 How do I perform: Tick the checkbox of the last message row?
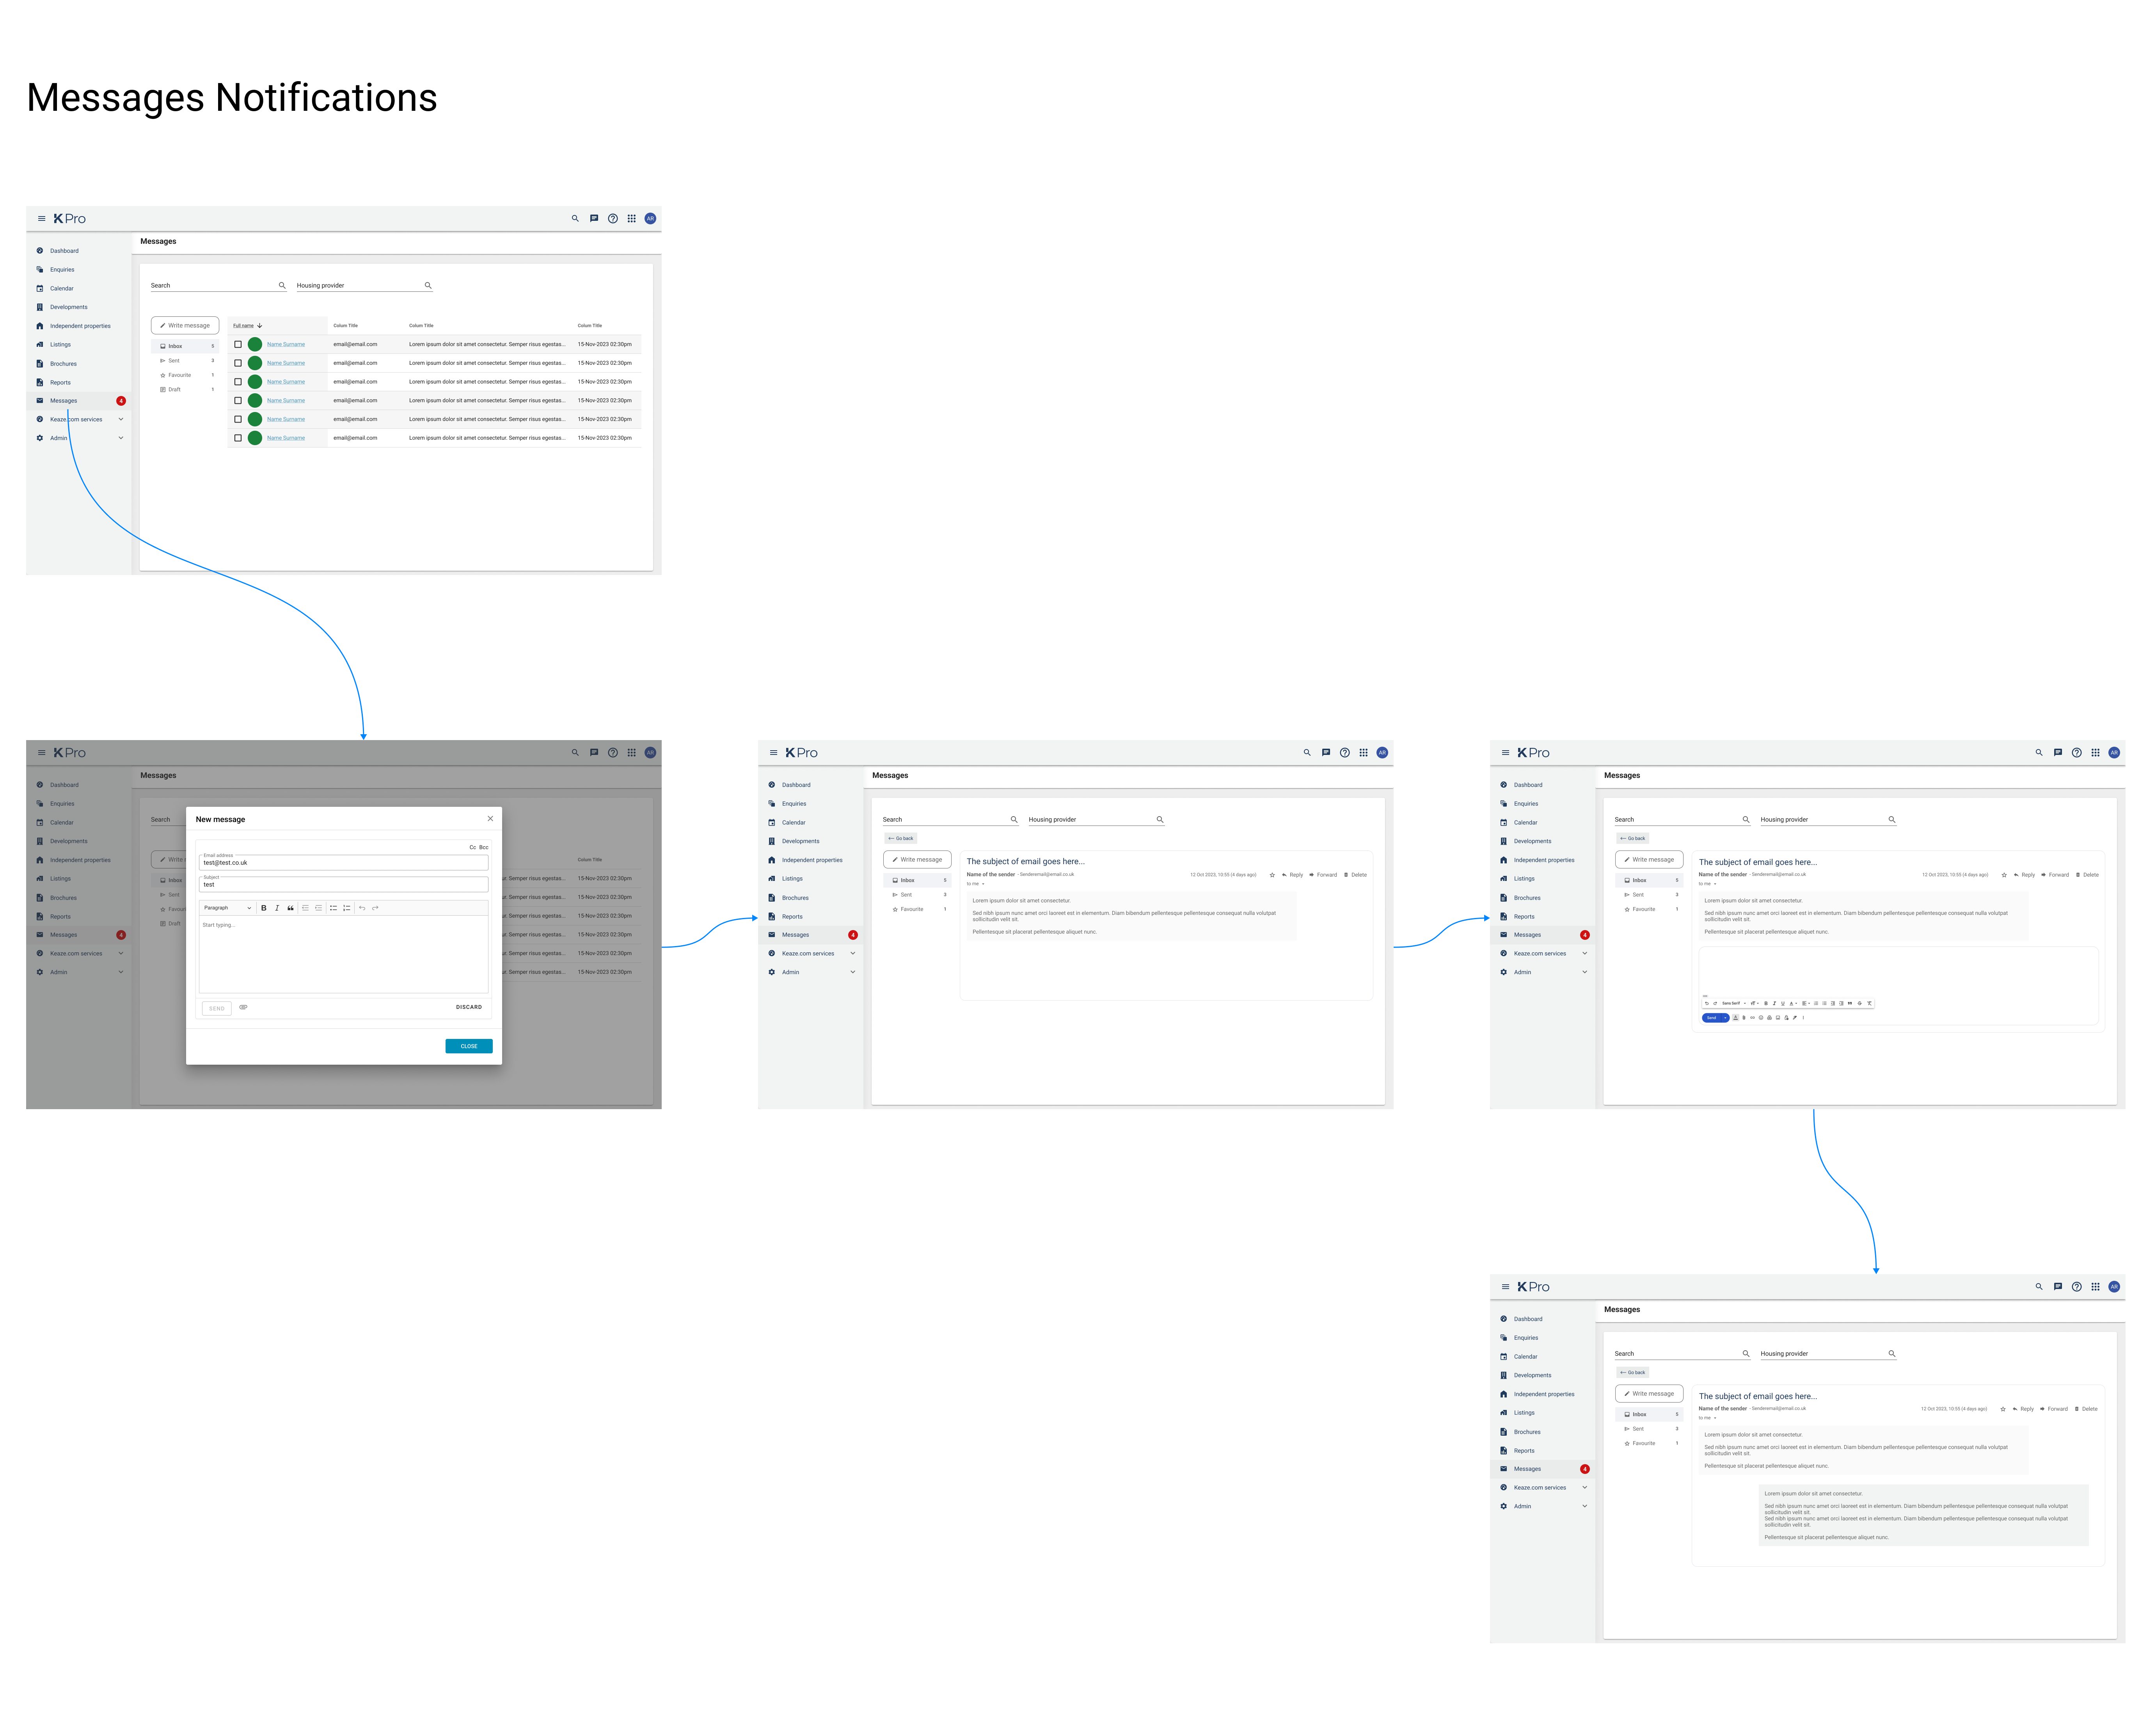pos(238,438)
